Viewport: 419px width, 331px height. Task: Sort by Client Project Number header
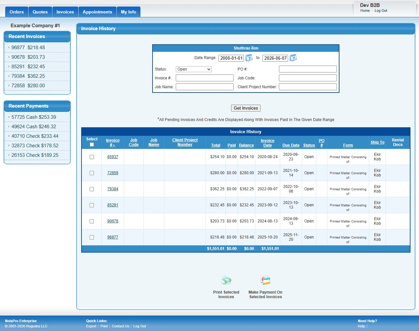[185, 142]
